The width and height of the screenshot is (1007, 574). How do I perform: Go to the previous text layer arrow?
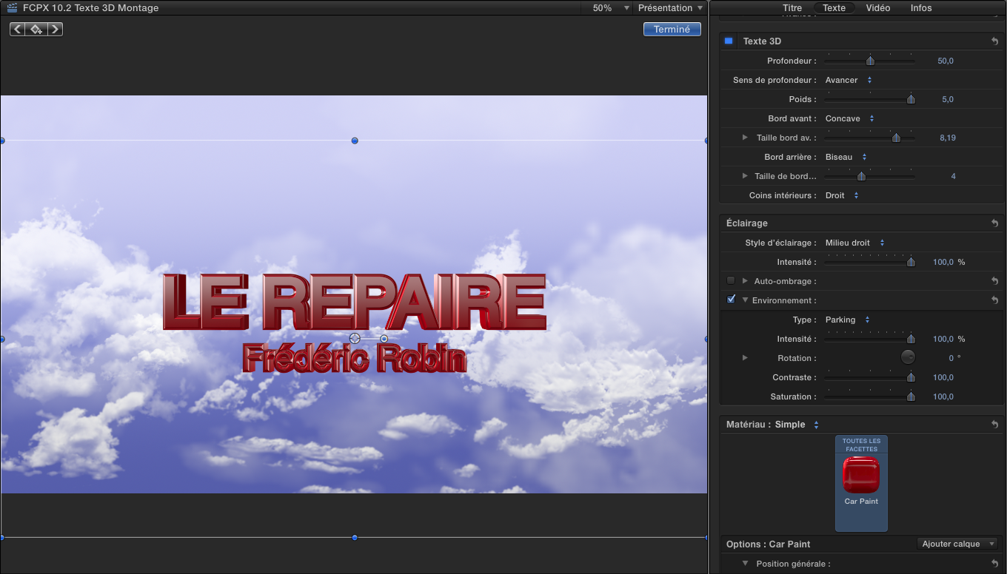point(17,30)
